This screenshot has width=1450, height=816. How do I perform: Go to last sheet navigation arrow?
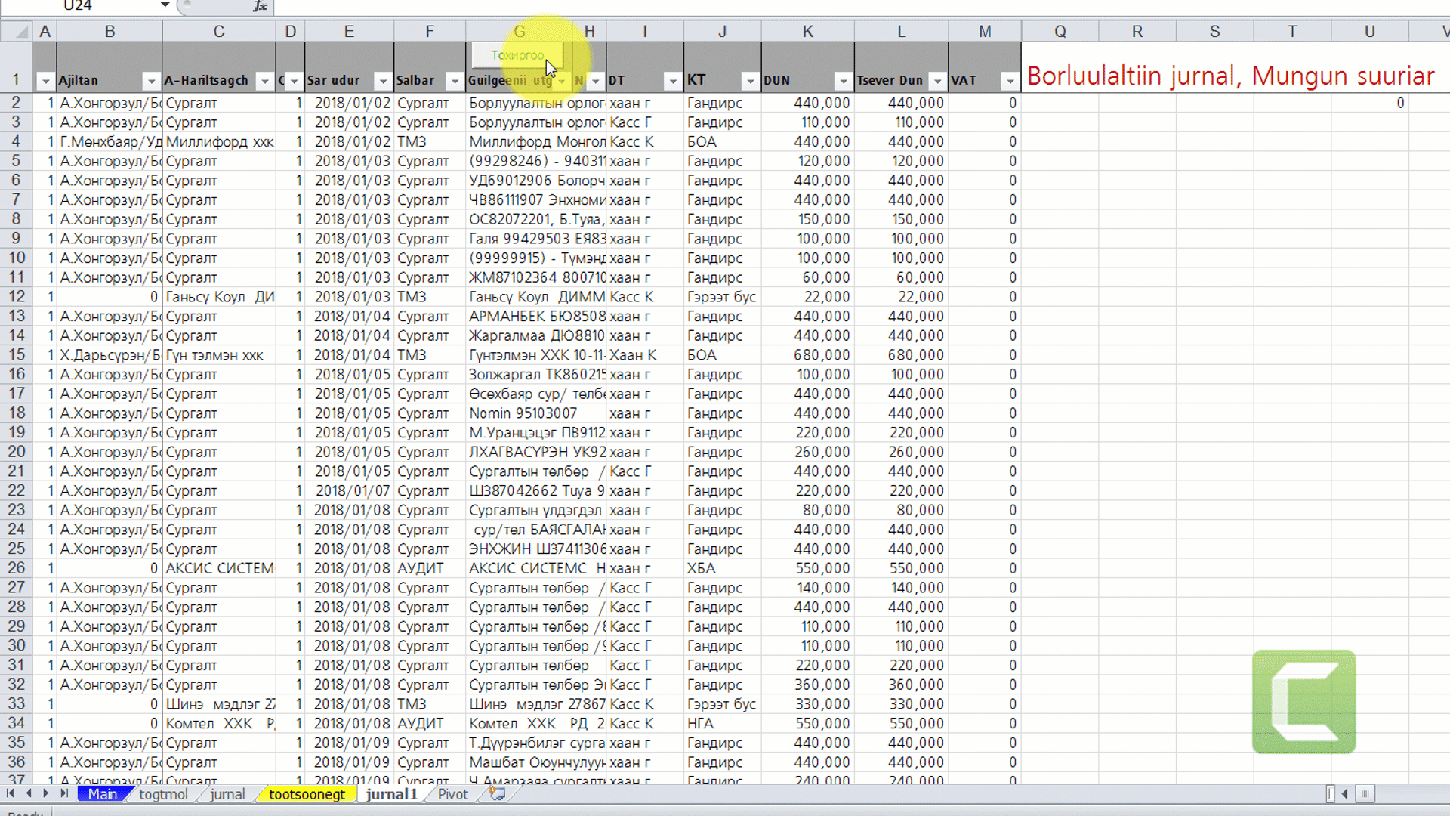pyautogui.click(x=64, y=793)
